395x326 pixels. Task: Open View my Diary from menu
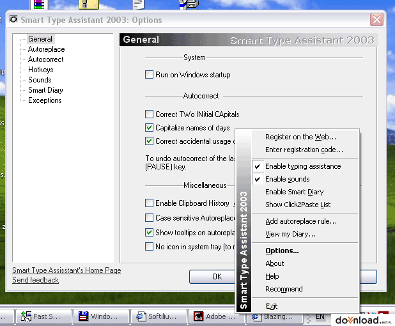305,234
